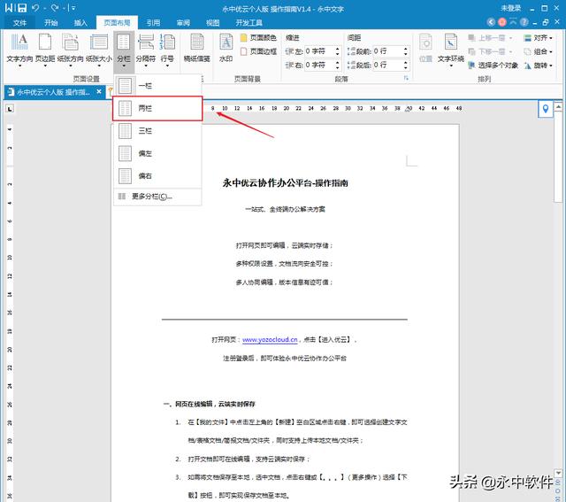This screenshot has width=566, height=502.
Task: Select the 页面布局 tab
Action: click(117, 23)
